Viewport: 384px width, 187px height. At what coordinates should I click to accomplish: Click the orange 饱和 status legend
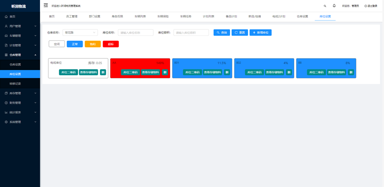coord(93,44)
